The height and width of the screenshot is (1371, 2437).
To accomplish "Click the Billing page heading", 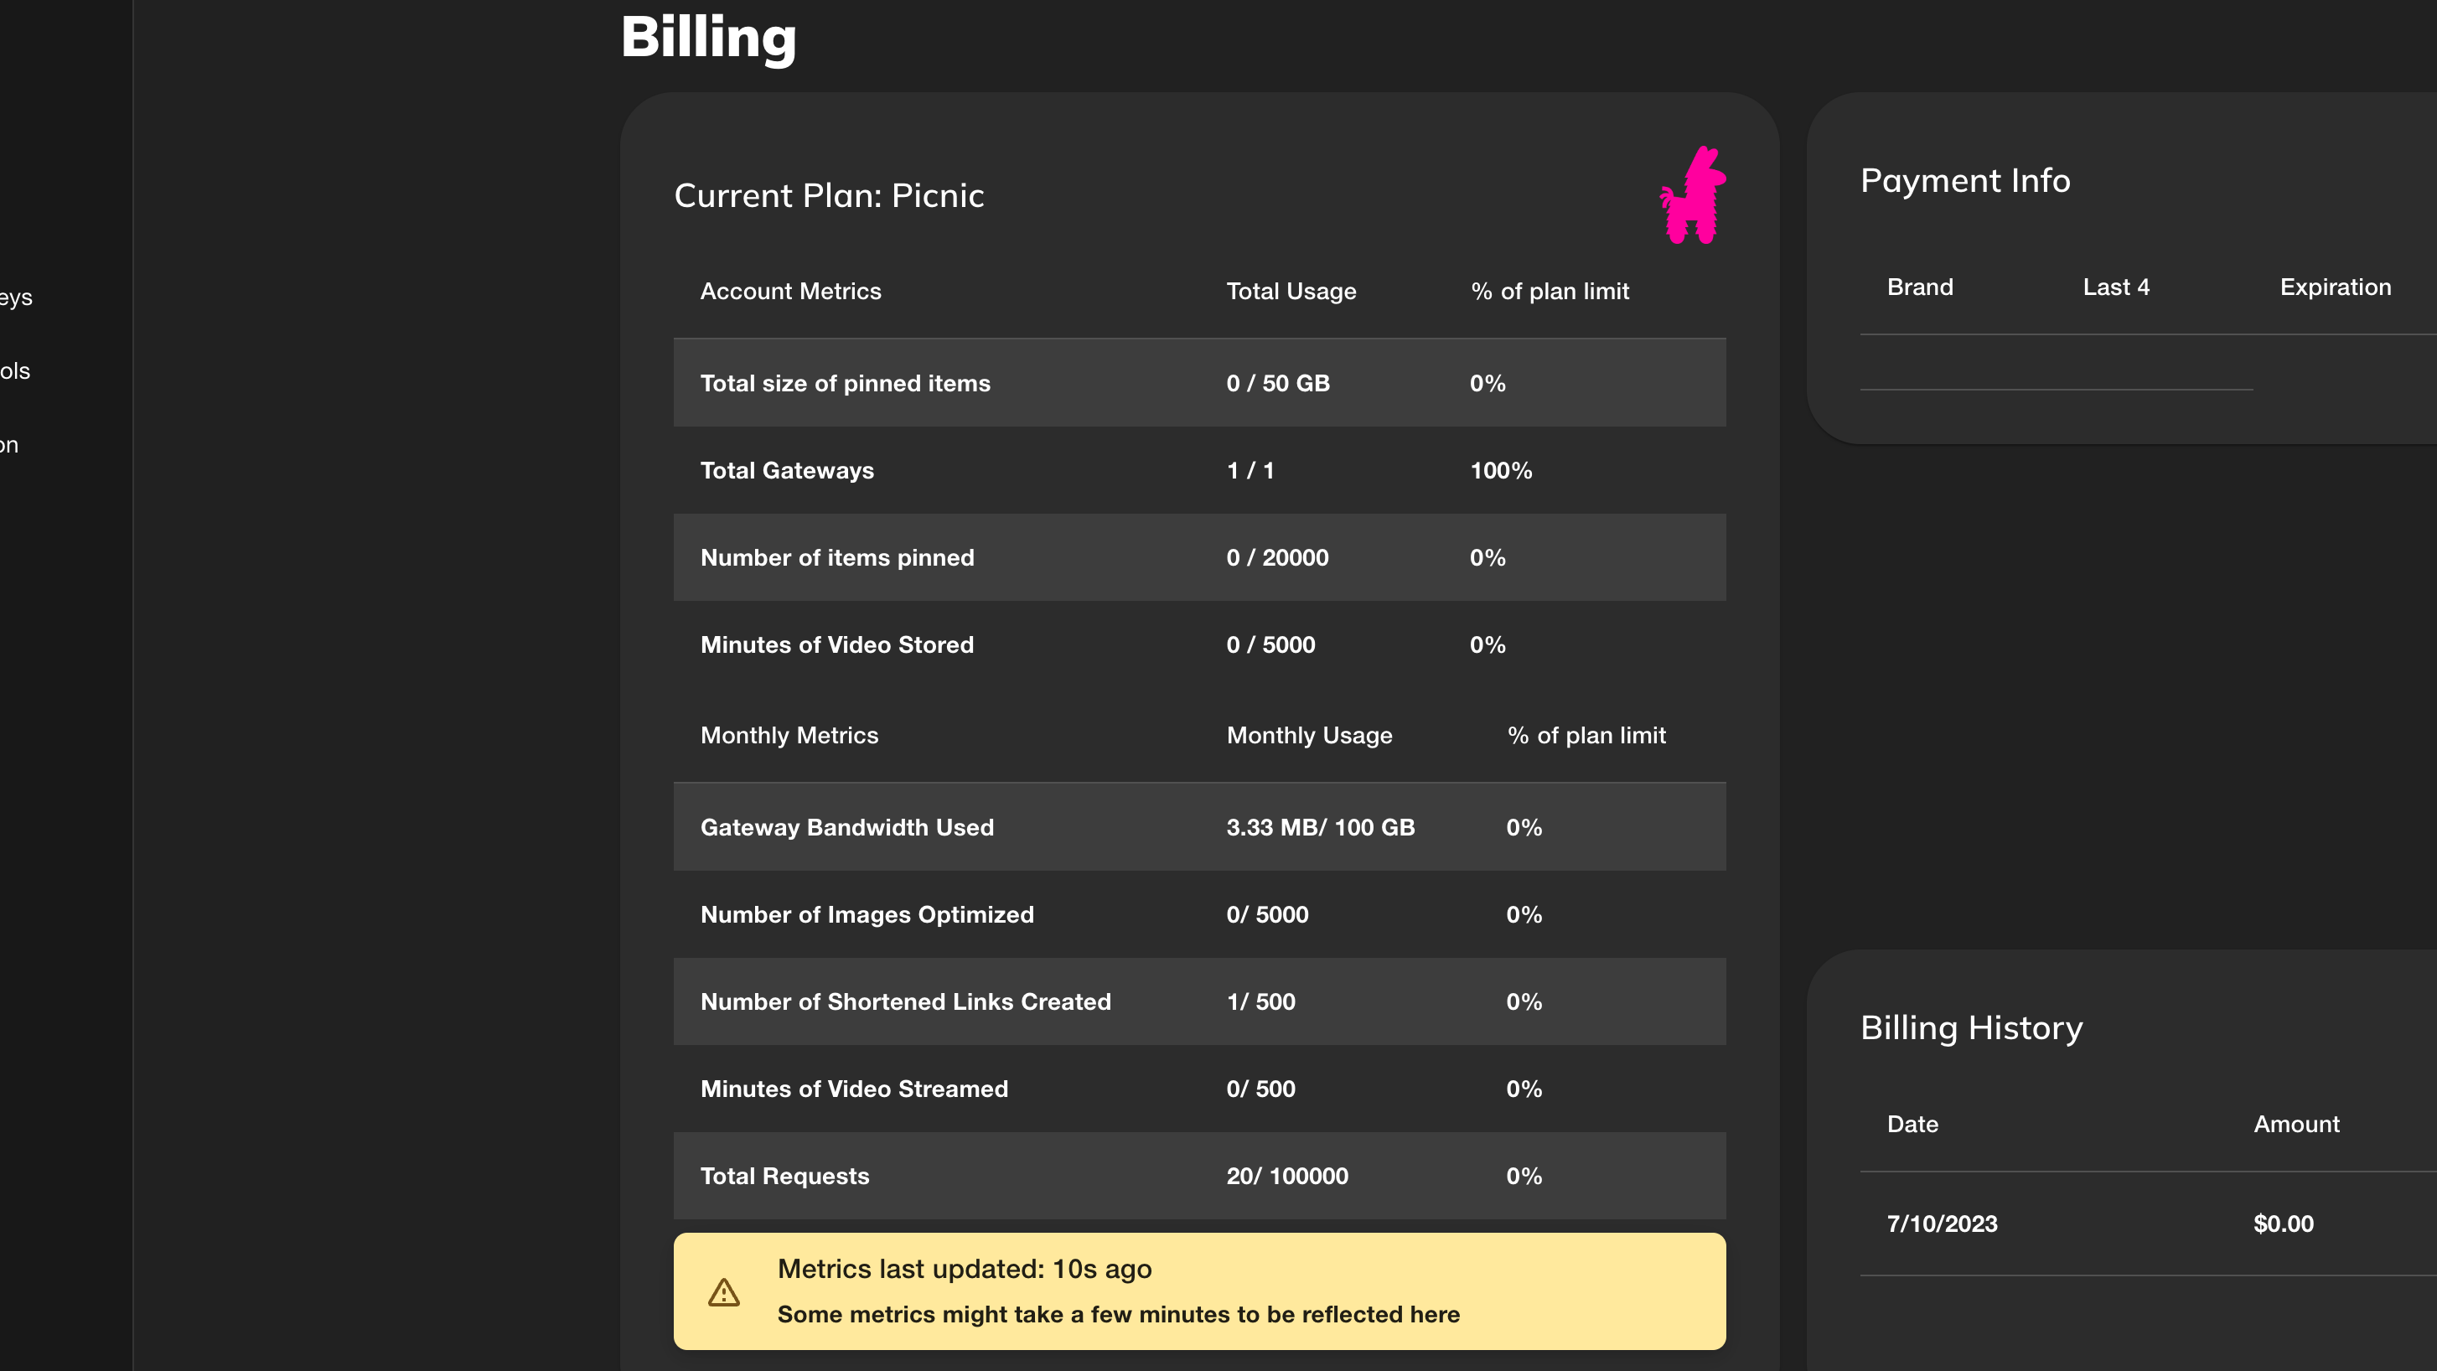I will [x=707, y=37].
